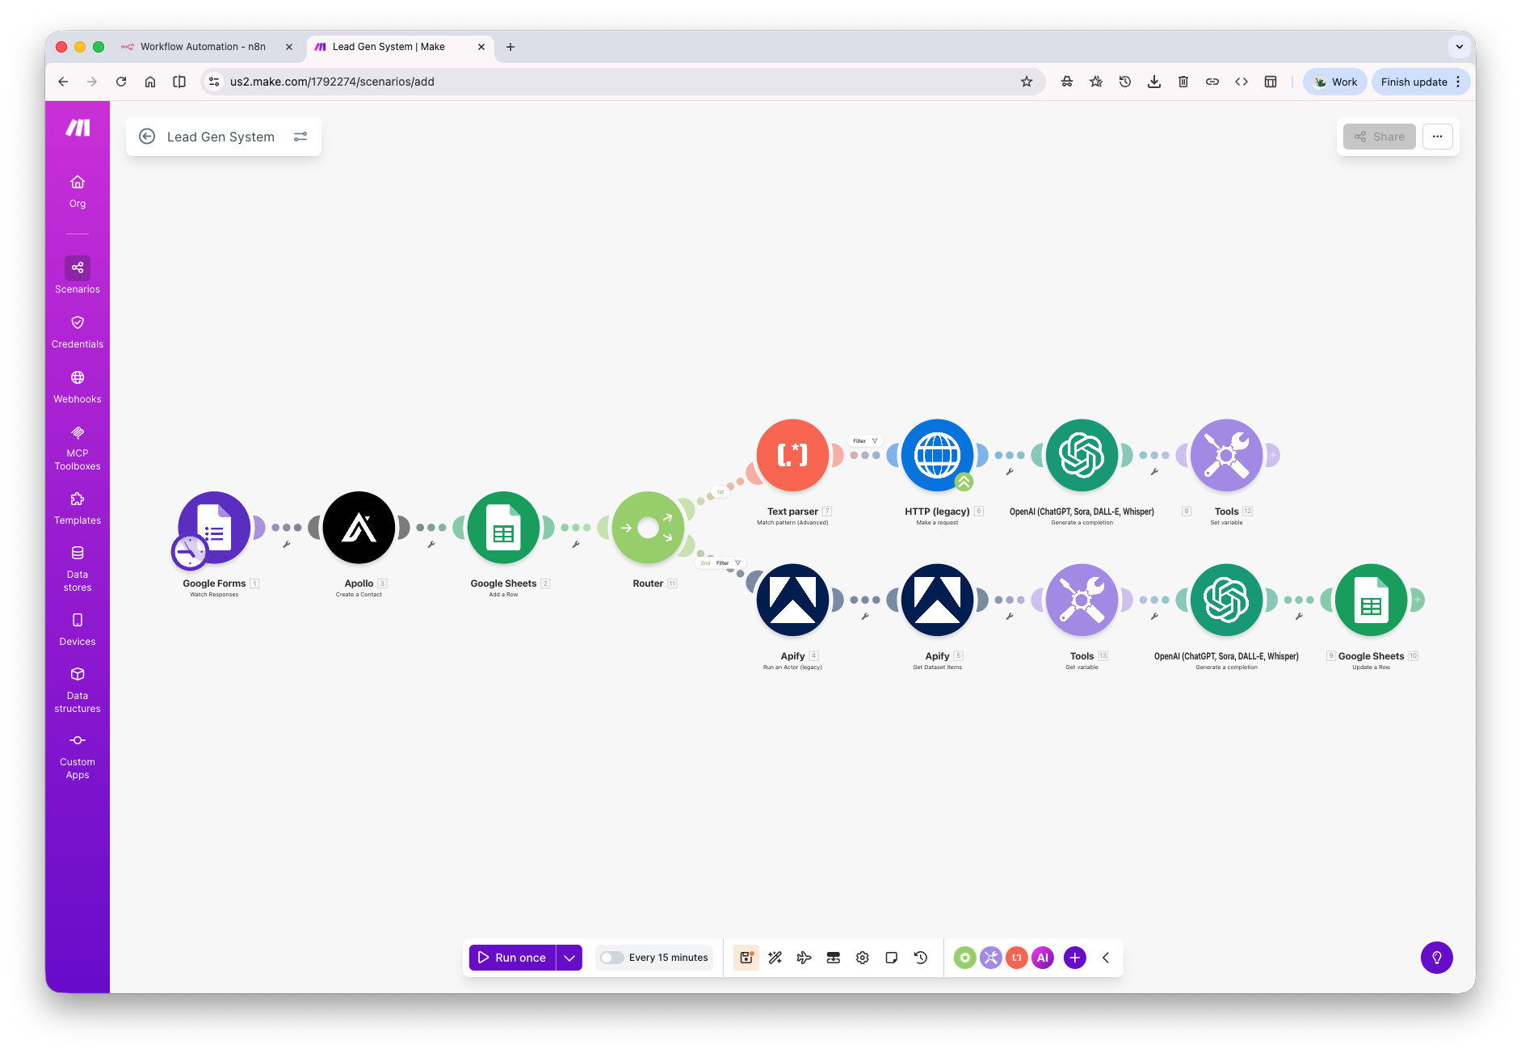The image size is (1521, 1053).
Task: Open the scenario options menu via ellipsis button
Action: 1438,136
